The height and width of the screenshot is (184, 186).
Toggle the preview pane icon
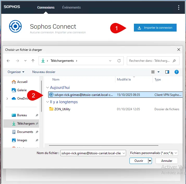coord(167,72)
